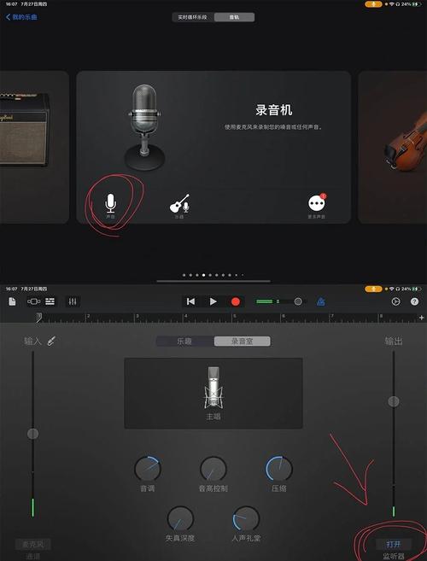Screen dimensions: 427x561
Task: Open My Songs with the document icon
Action: coord(12,301)
